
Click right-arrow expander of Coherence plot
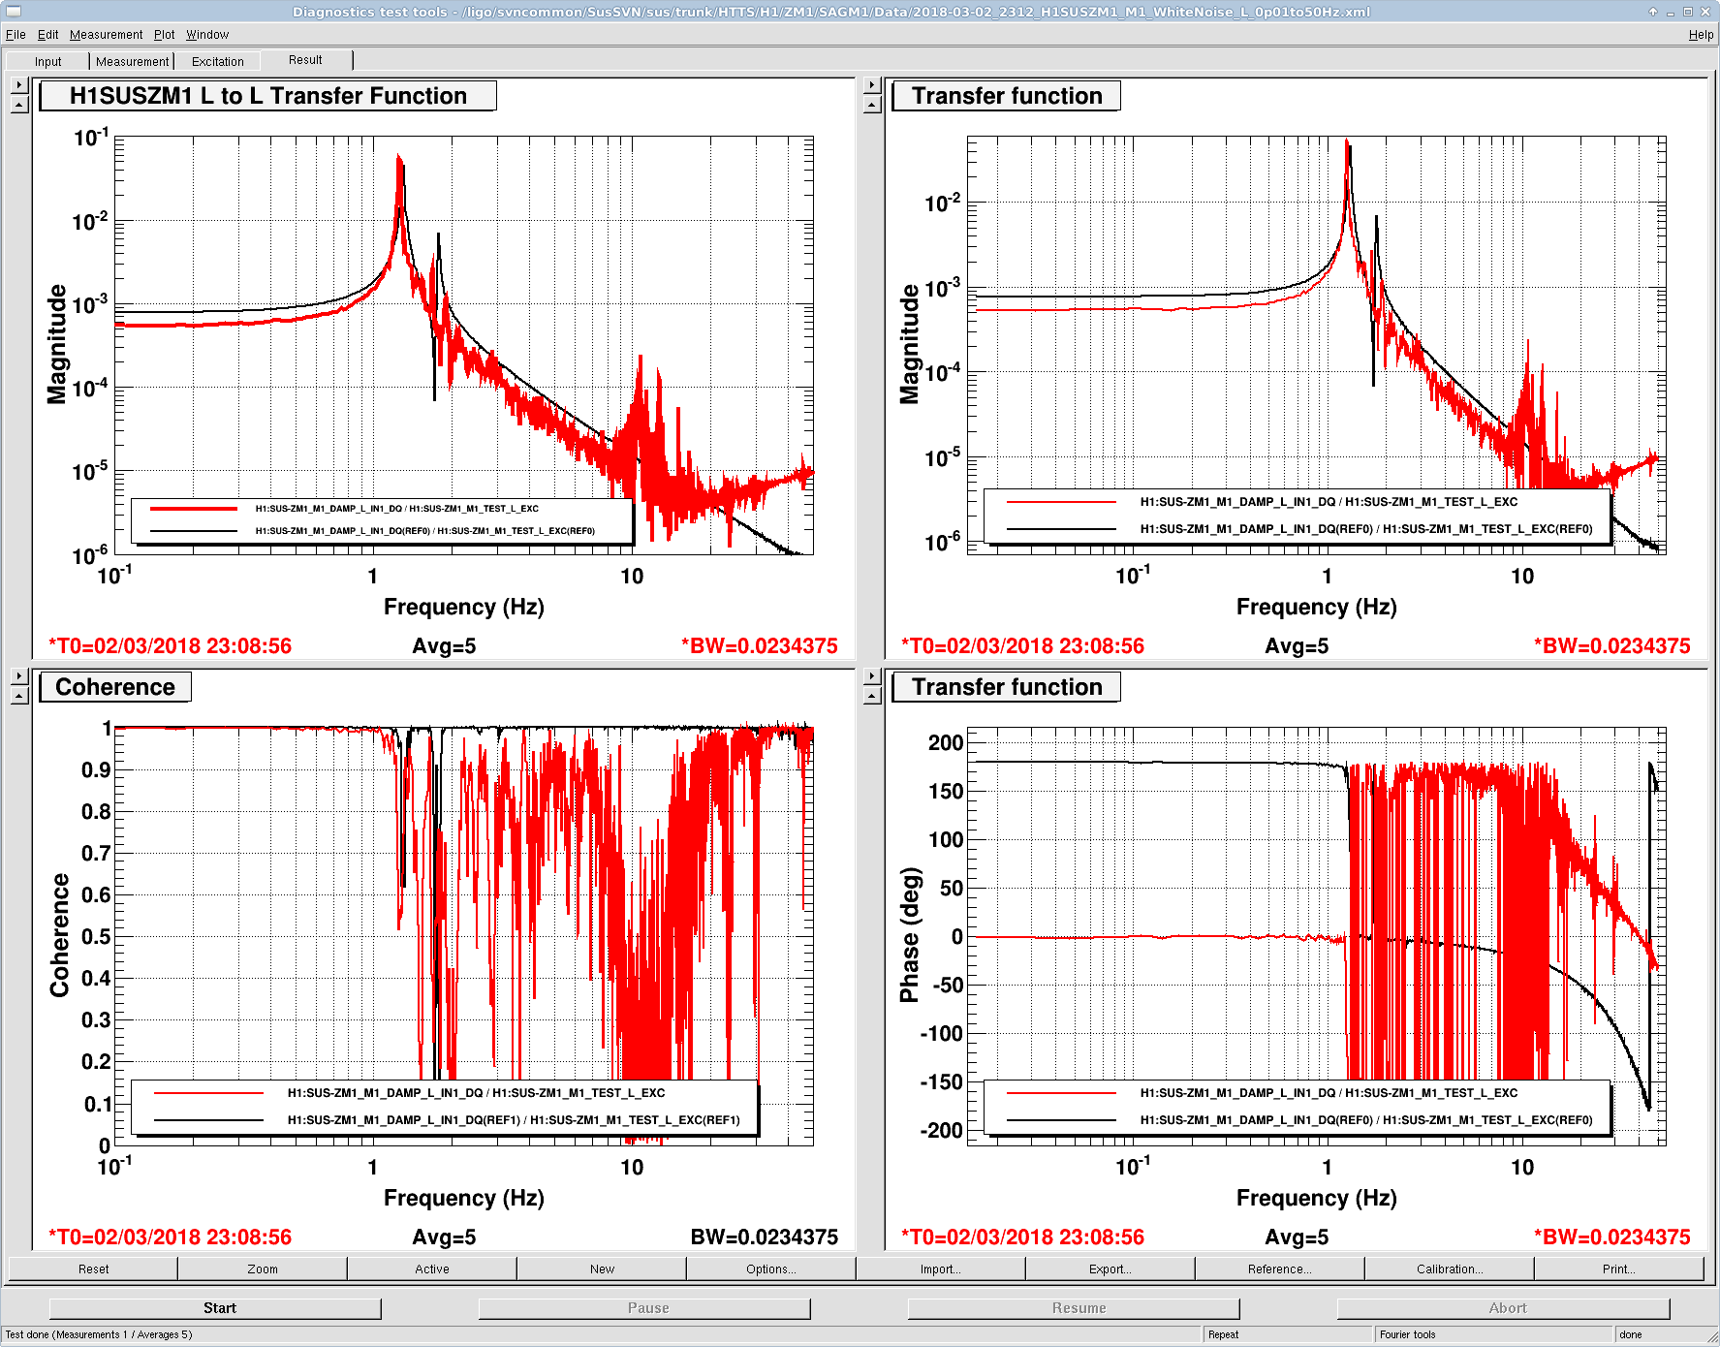point(19,676)
